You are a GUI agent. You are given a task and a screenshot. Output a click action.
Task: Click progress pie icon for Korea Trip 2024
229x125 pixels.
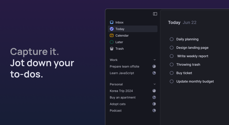pyautogui.click(x=154, y=91)
